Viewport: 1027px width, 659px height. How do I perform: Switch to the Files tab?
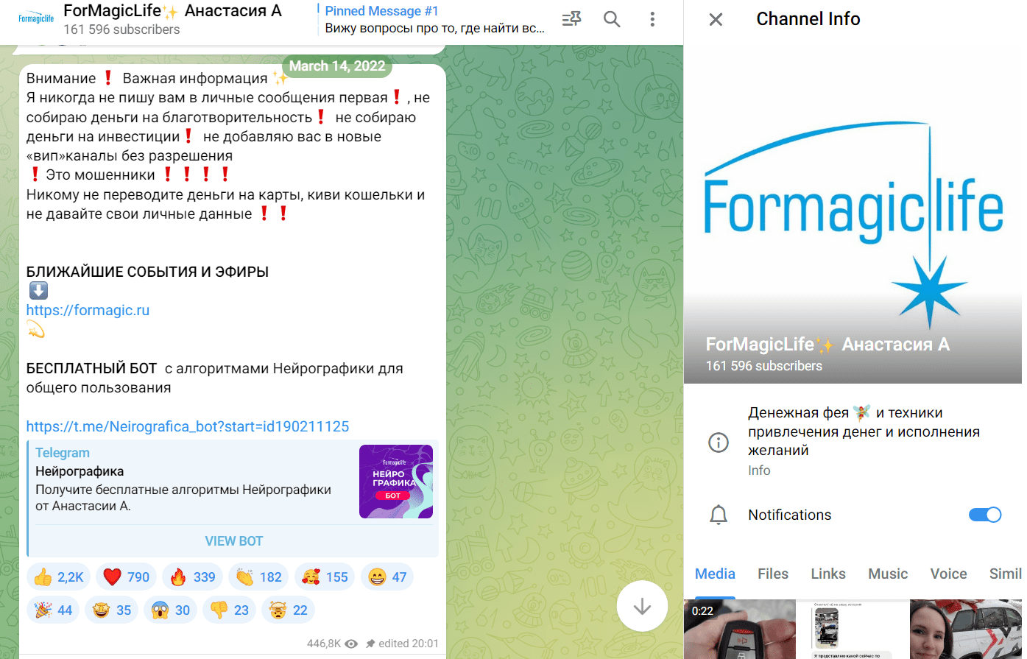773,574
